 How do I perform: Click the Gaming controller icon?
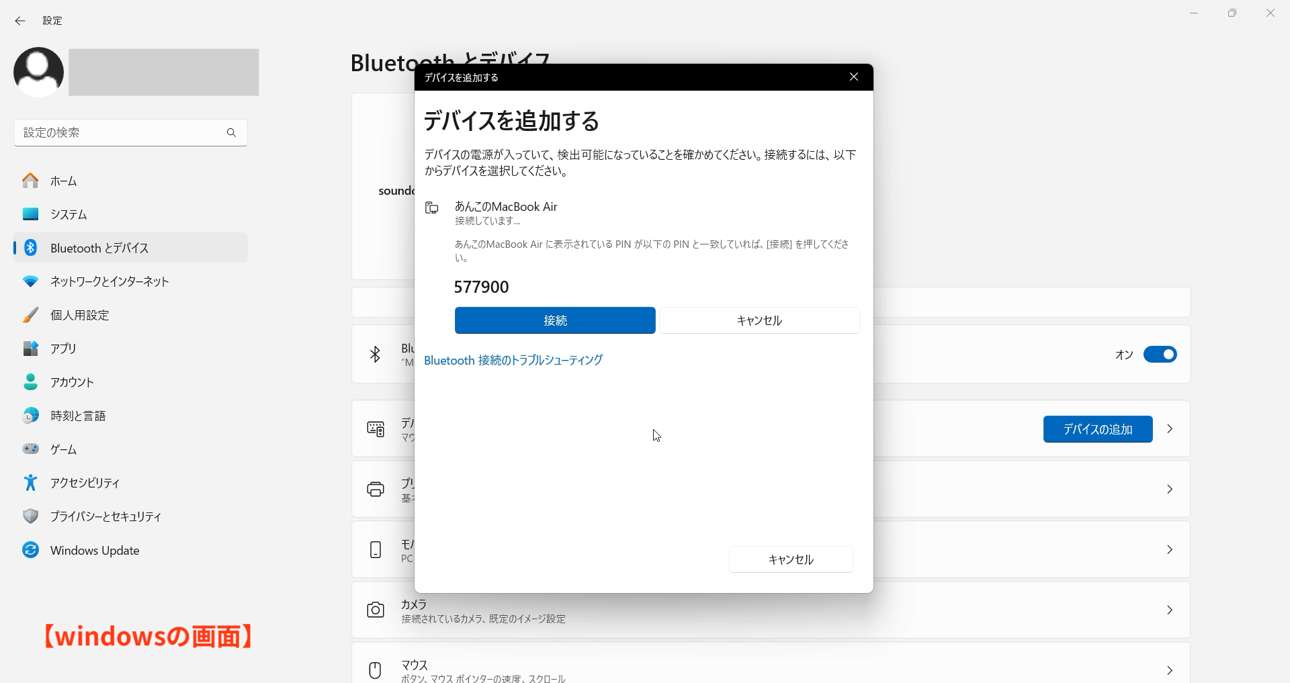[30, 449]
